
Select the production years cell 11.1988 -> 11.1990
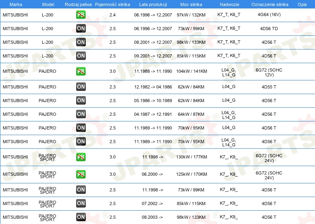pos(153,72)
